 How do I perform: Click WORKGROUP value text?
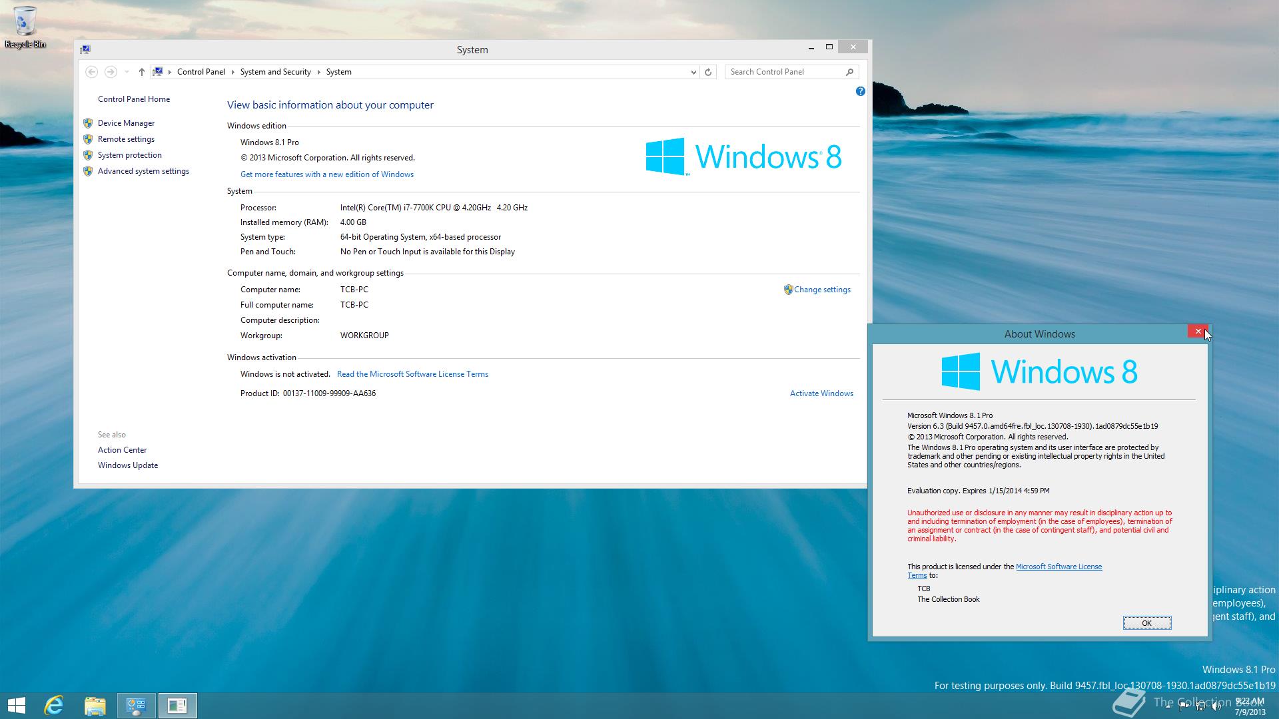(x=364, y=336)
